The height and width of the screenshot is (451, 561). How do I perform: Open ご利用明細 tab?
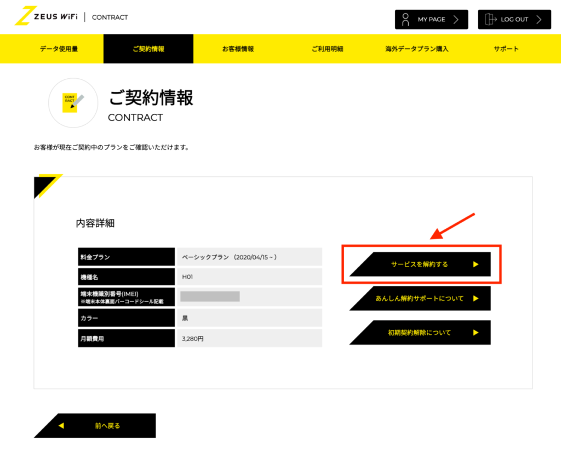click(327, 49)
